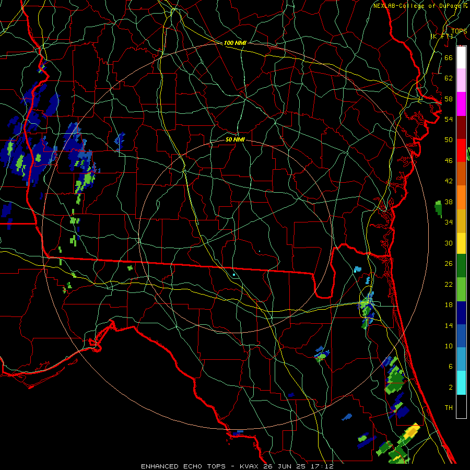The height and width of the screenshot is (470, 470).
Task: Click the "ENHANCED ECHO TOPS" caption text
Action: [x=183, y=466]
